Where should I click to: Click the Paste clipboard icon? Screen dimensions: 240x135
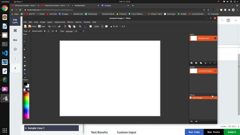[74, 26]
